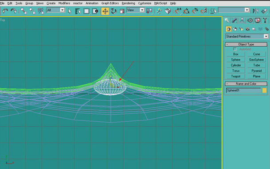Screen dimensions: 270x169
Task: Switch to the Create command panel tab
Action: [227, 20]
